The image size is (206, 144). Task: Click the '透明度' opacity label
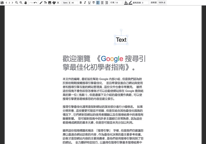coord(154,3)
